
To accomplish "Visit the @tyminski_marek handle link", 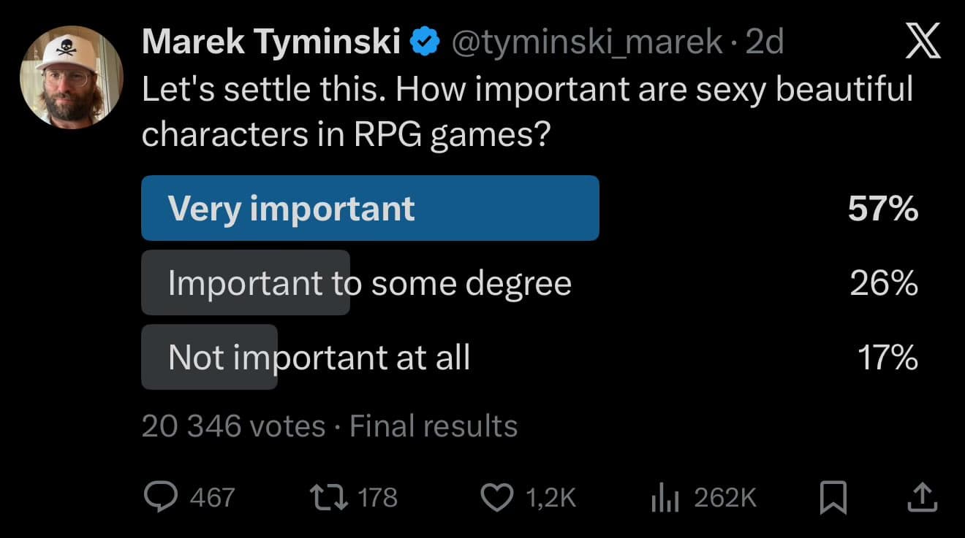I will point(587,43).
